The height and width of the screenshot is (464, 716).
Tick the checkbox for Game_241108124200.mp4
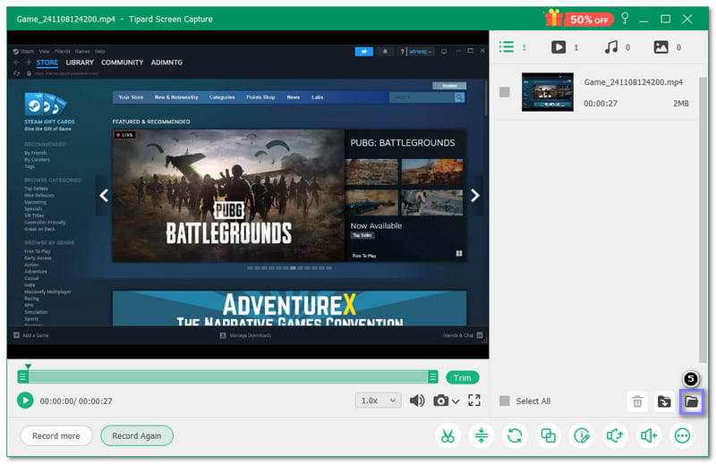(x=505, y=92)
